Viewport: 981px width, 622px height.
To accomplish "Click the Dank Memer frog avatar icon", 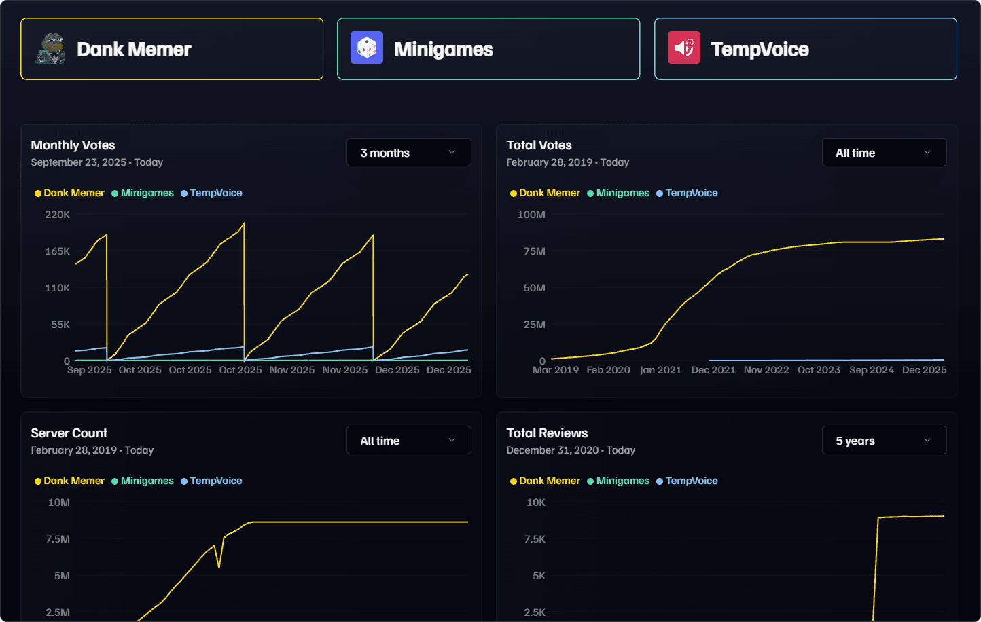I will click(x=50, y=49).
